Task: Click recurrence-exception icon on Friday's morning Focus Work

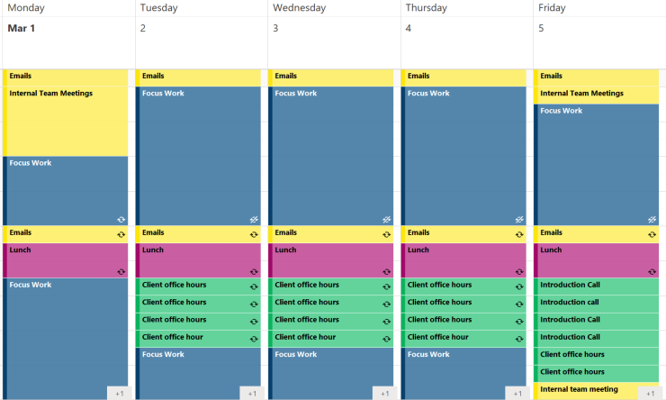Action: pyautogui.click(x=652, y=219)
